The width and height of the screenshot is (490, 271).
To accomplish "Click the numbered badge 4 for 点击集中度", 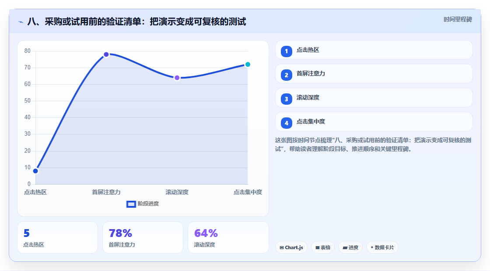I will (x=286, y=123).
